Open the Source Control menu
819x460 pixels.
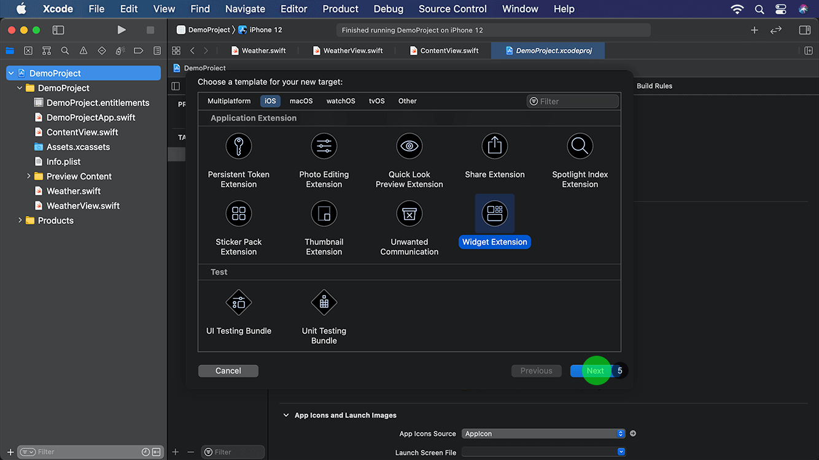pyautogui.click(x=452, y=9)
